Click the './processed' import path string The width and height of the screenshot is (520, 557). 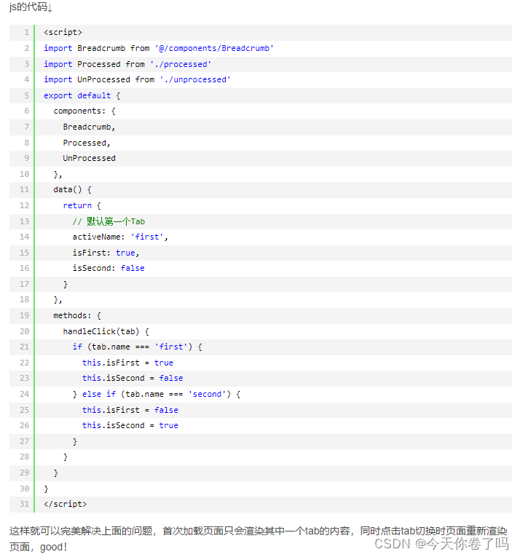(181, 64)
